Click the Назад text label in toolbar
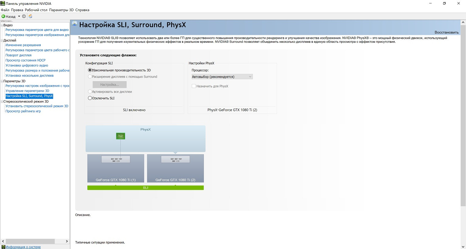Viewport: 466px width, 249px height. point(11,16)
